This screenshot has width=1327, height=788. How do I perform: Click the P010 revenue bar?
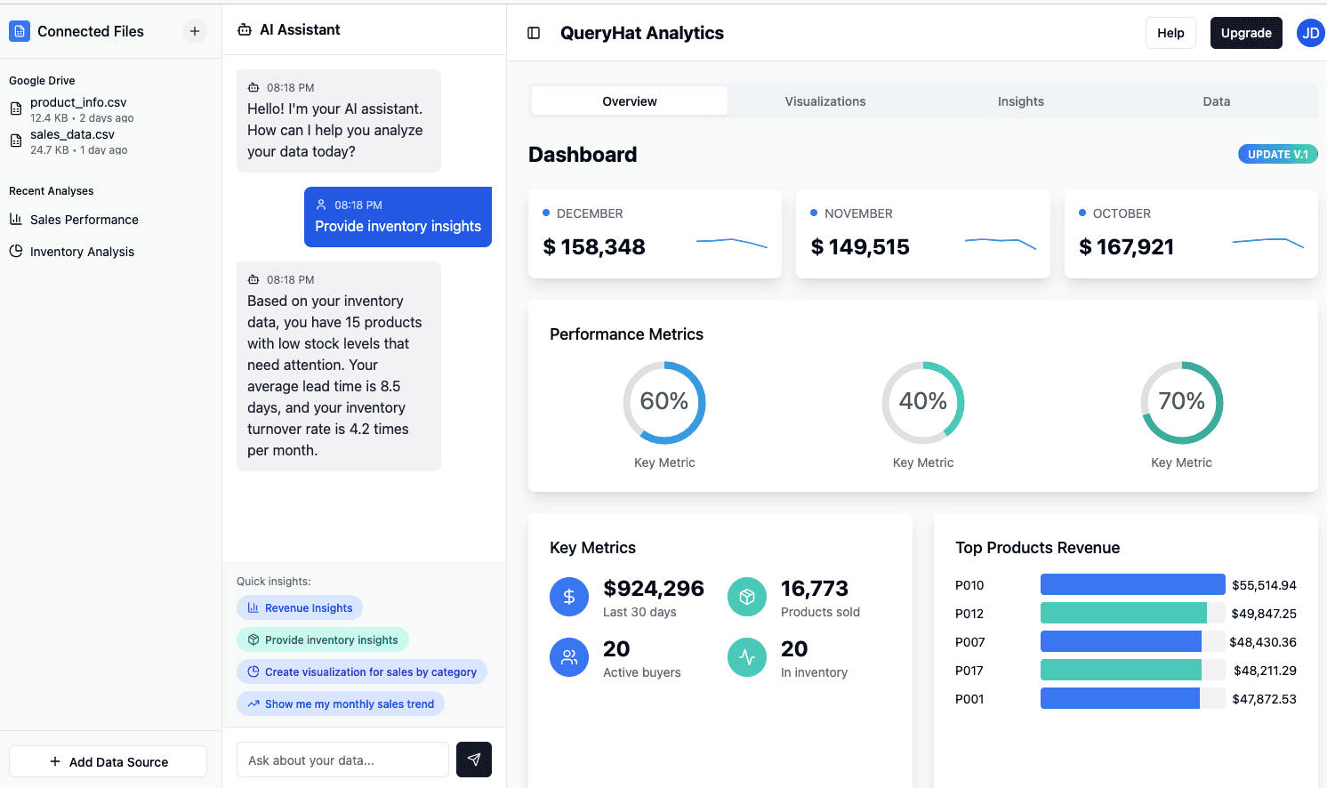click(x=1132, y=584)
